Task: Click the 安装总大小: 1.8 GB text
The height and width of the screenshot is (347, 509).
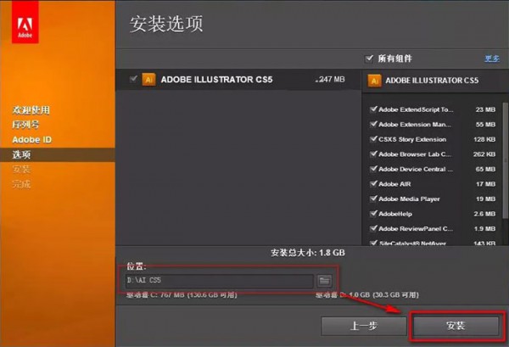Action: (x=308, y=253)
